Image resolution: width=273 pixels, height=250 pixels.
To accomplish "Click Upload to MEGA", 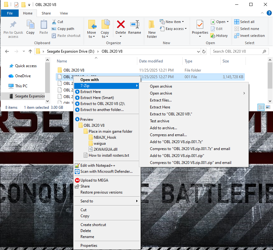I will click(x=94, y=180).
